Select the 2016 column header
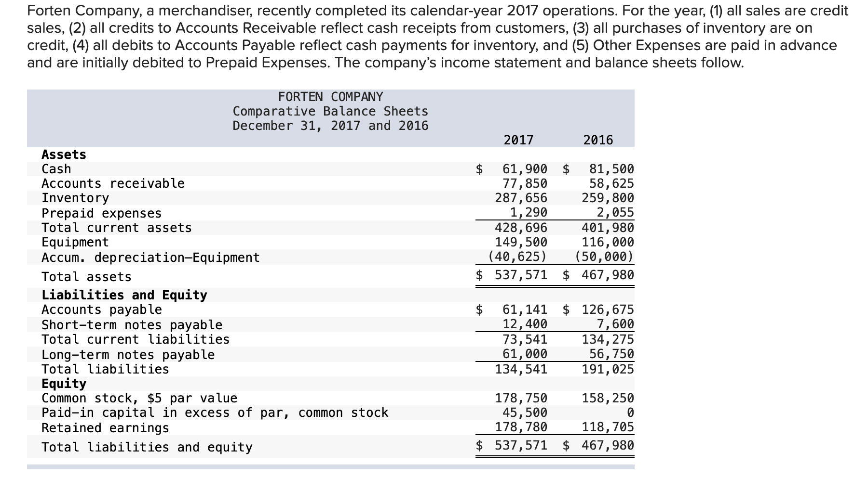The height and width of the screenshot is (490, 868). click(598, 140)
